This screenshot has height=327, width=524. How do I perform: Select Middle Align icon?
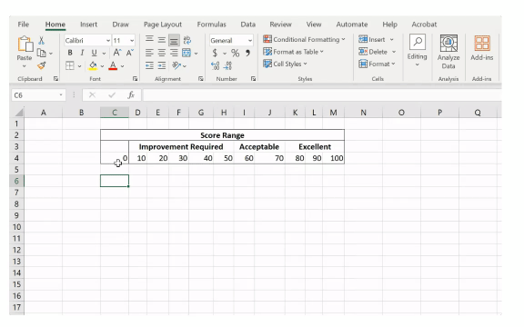coord(162,40)
